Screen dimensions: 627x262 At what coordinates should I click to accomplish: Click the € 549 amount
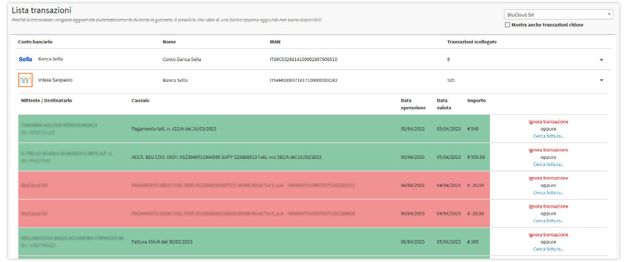[x=473, y=129]
